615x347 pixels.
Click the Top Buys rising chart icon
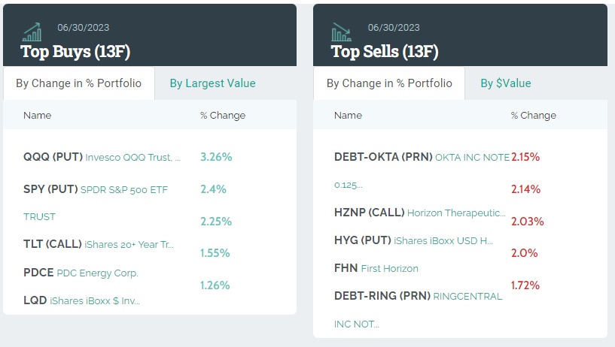32,32
